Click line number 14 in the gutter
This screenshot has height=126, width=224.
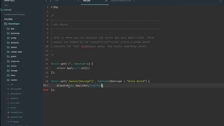(47, 64)
